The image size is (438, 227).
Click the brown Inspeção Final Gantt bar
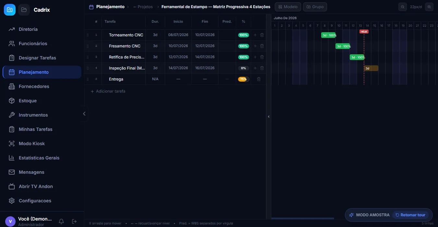371,68
